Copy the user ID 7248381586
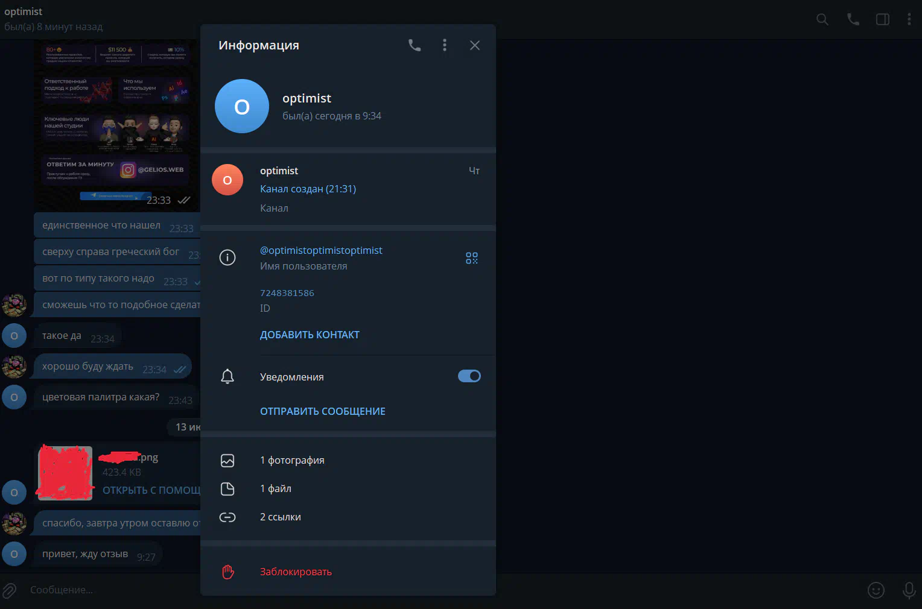Image resolution: width=922 pixels, height=609 pixels. [287, 293]
